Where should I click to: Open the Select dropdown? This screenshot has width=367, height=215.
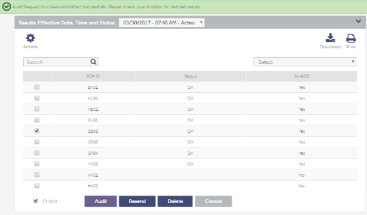[x=305, y=62]
